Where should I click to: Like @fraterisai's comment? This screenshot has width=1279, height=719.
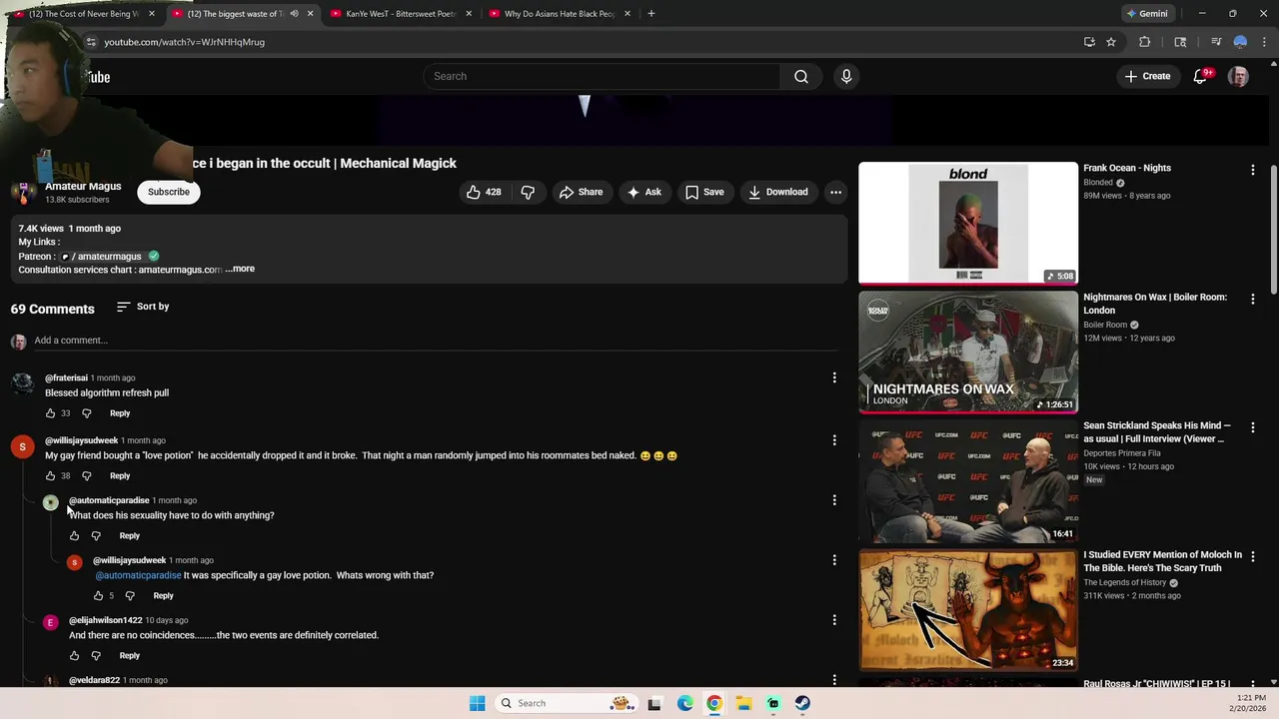click(x=51, y=413)
